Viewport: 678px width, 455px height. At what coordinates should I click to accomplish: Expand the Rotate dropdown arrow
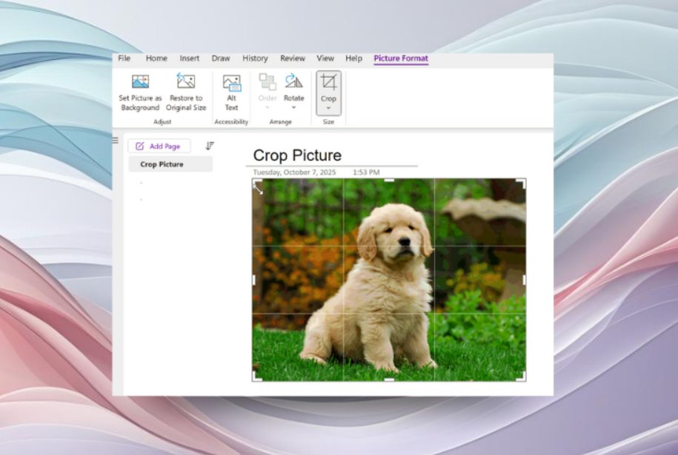[293, 107]
